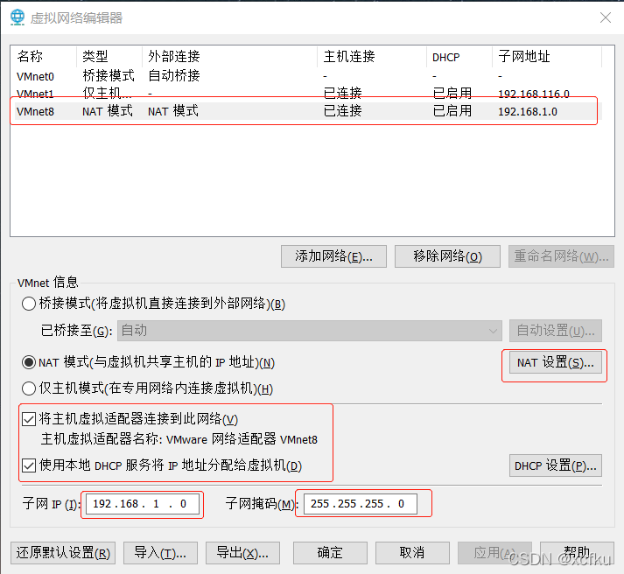624x574 pixels.
Task: Toggle 将主机虚拟适配器连接到此网络 checkbox
Action: pyautogui.click(x=29, y=419)
